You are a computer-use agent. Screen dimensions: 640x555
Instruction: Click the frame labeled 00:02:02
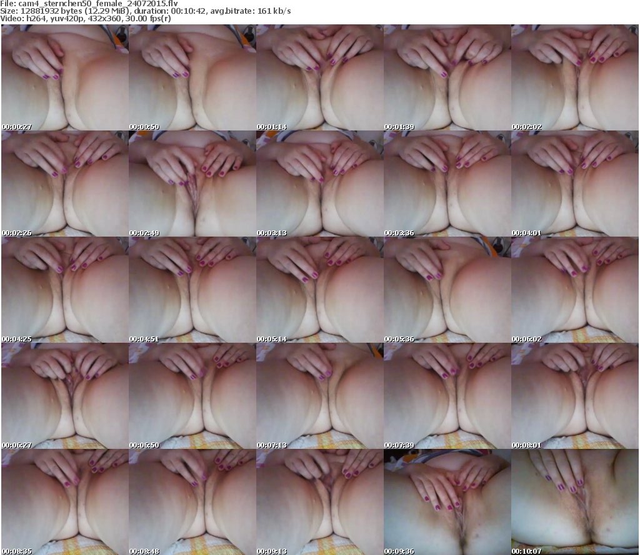(574, 77)
